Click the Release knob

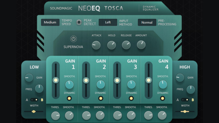tap(126, 45)
